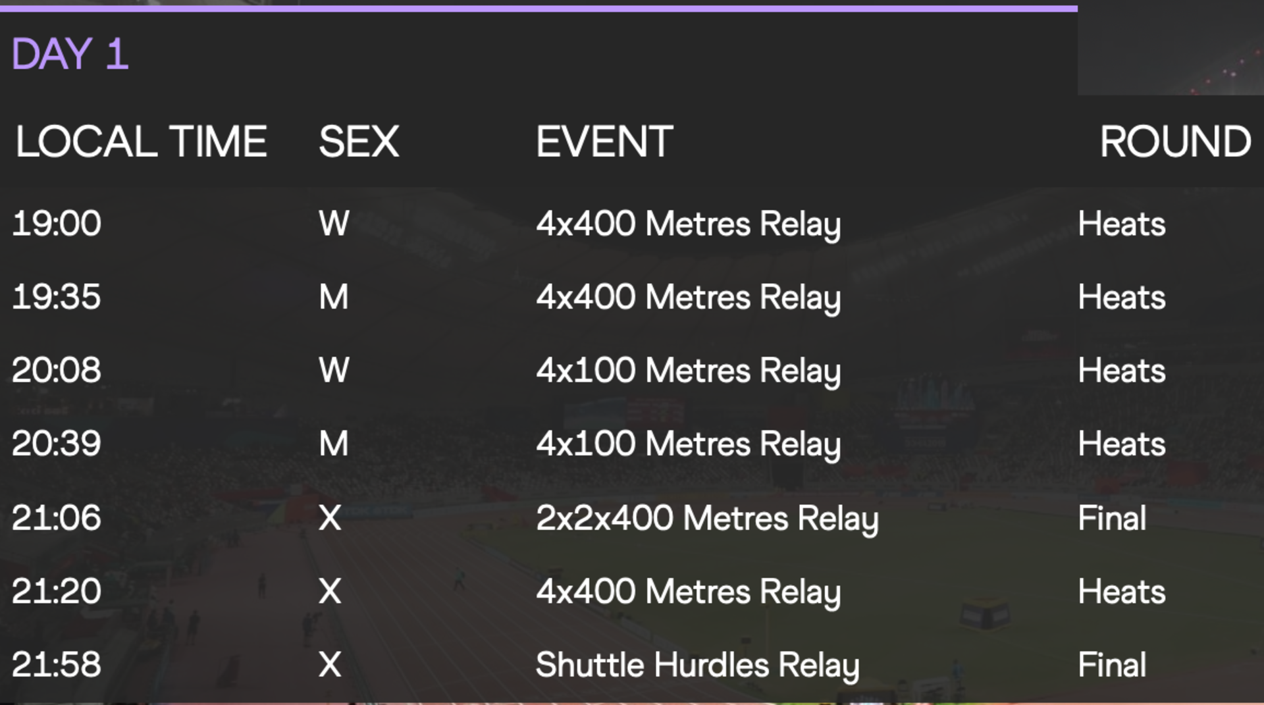1264x705 pixels.
Task: Open the 19:35 Men's 4x400 Metres Relay event
Action: (x=689, y=298)
